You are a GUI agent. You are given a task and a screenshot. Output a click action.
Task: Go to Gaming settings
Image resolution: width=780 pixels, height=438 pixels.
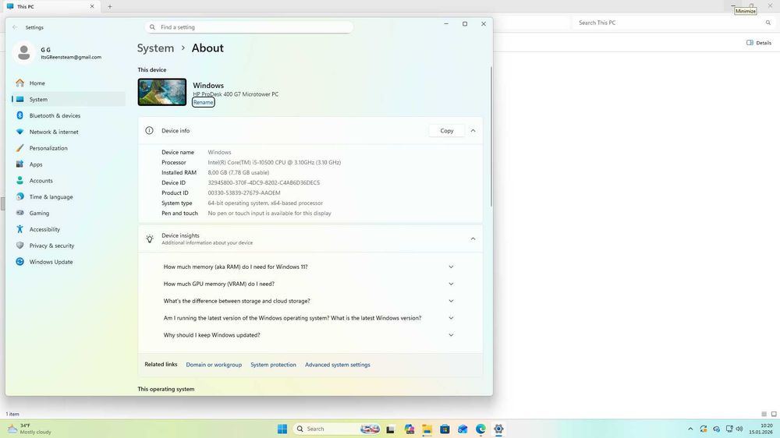pos(68,213)
